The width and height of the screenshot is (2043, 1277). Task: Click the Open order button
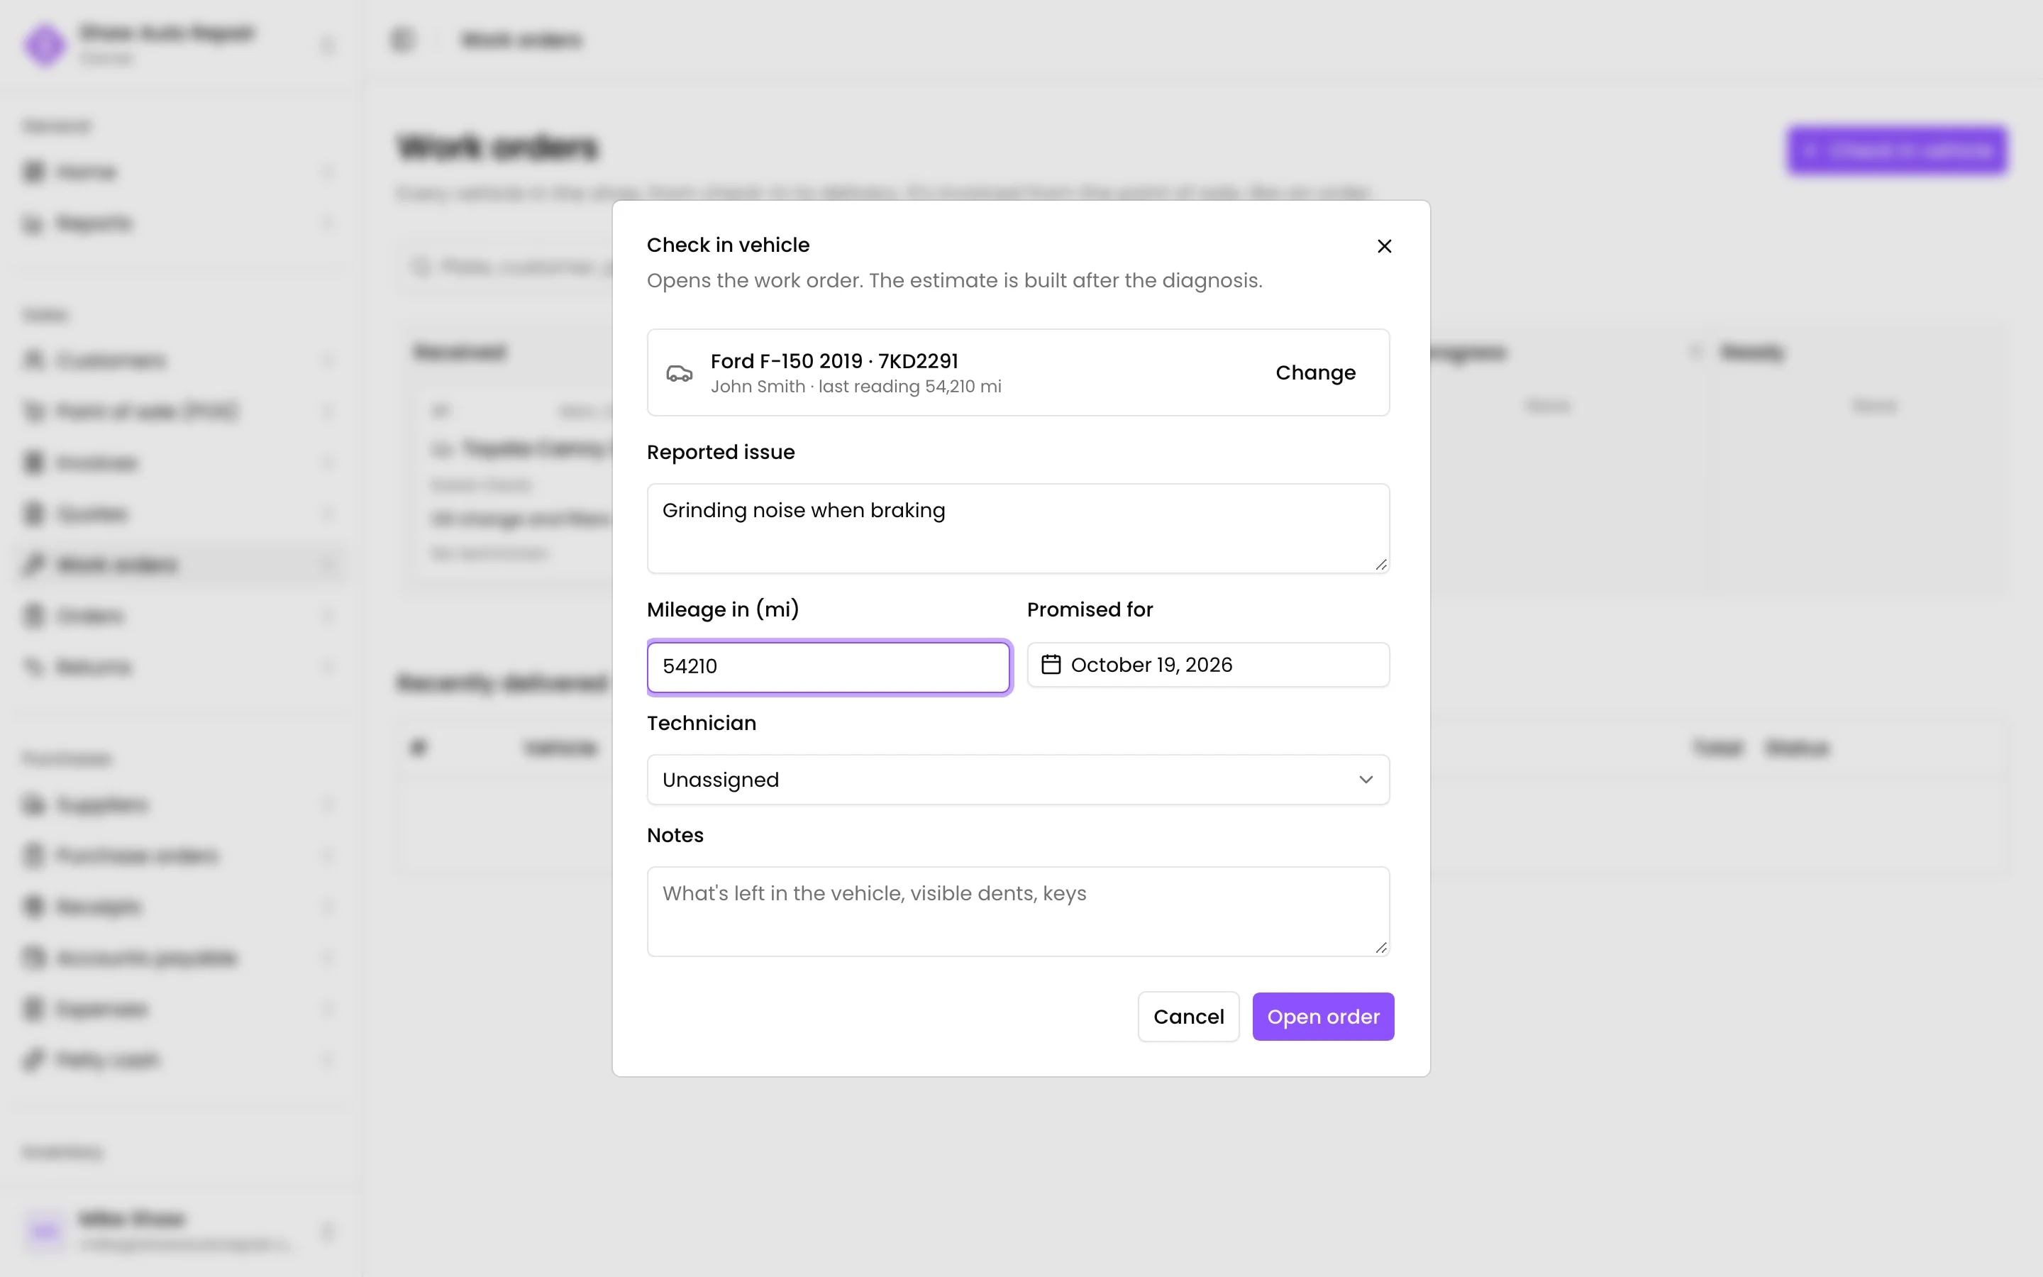point(1323,1016)
